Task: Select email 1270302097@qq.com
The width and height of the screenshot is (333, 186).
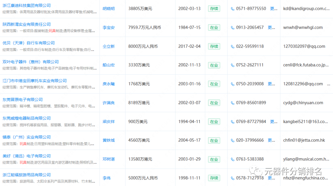Action: [x=304, y=46]
